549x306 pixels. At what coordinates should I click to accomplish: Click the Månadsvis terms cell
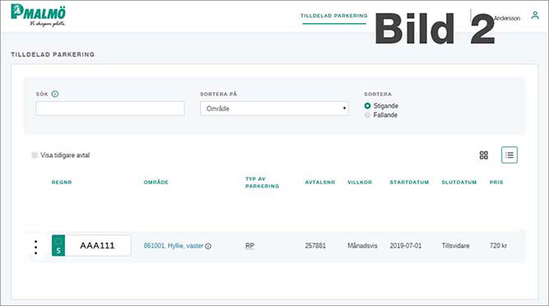point(362,246)
